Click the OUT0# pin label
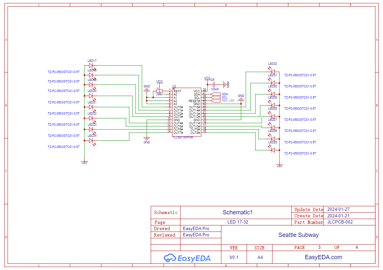 tap(178, 107)
